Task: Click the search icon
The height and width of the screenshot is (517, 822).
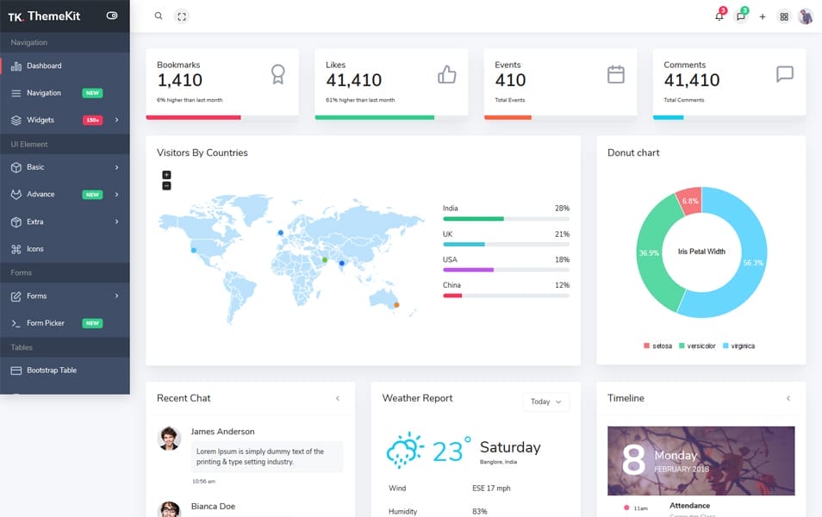Action: (157, 16)
